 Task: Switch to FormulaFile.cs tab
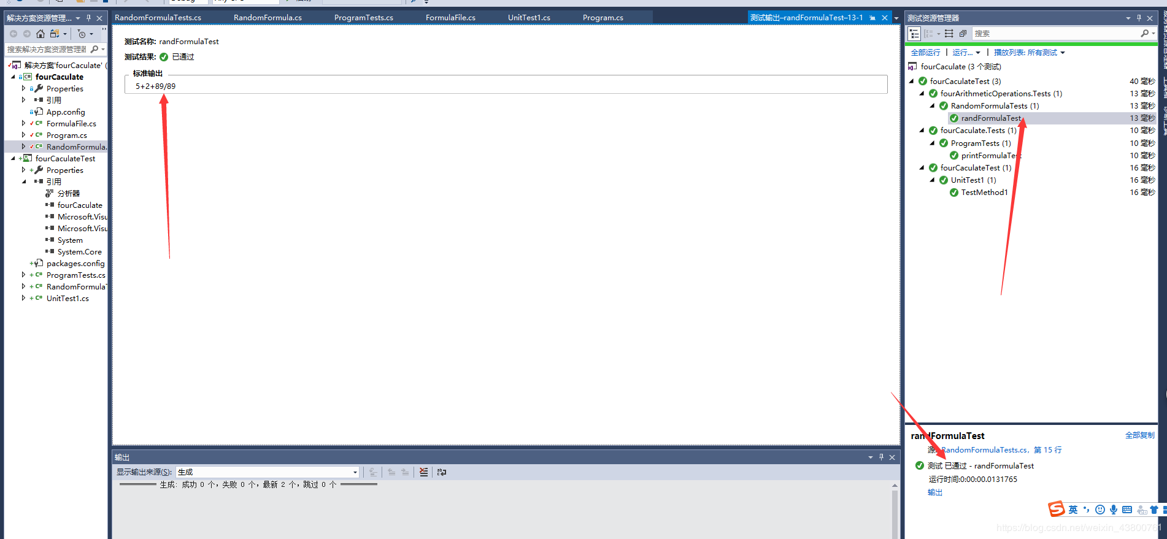tap(450, 18)
